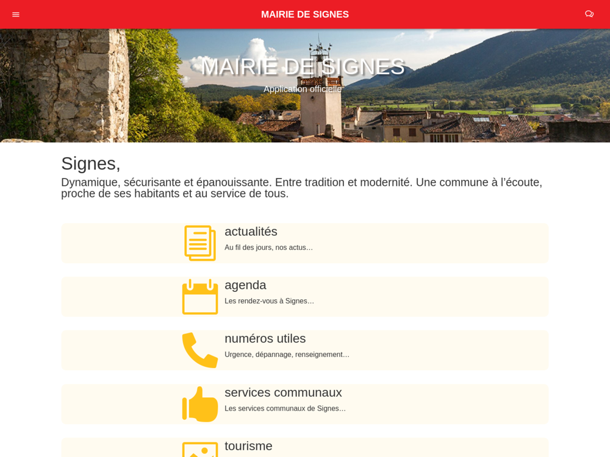Click the actualités document icon

coord(200,243)
